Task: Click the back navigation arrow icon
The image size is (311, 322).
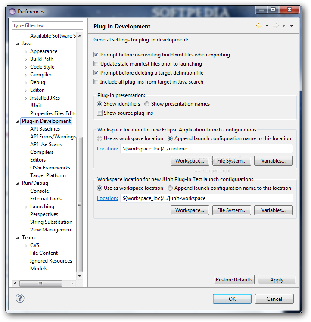Action: point(259,26)
